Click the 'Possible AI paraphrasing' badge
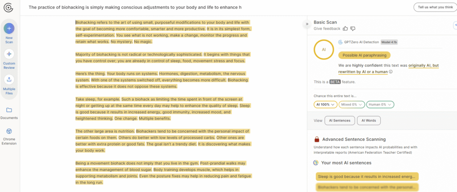The image size is (457, 192). (x=364, y=55)
